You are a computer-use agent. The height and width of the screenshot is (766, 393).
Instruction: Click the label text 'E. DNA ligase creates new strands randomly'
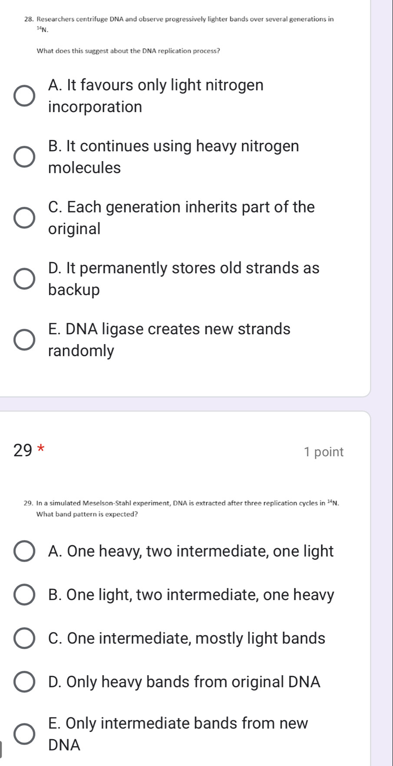[169, 339]
